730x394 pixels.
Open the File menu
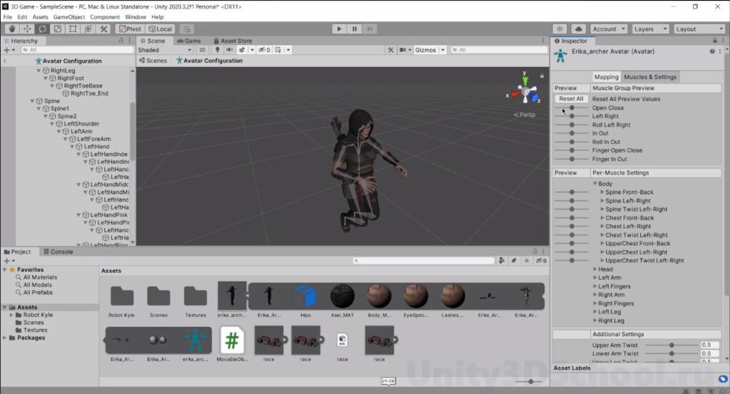click(x=7, y=17)
